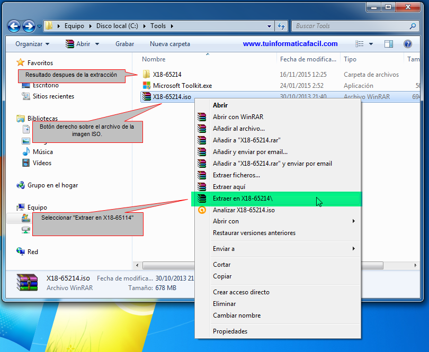The height and width of the screenshot is (352, 429).
Task: Click the Vídeos library icon
Action: pyautogui.click(x=26, y=163)
